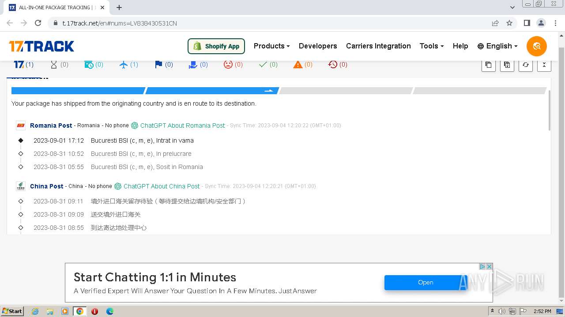This screenshot has width=565, height=317.
Task: Click the results panel scrollbar
Action: tap(550, 110)
